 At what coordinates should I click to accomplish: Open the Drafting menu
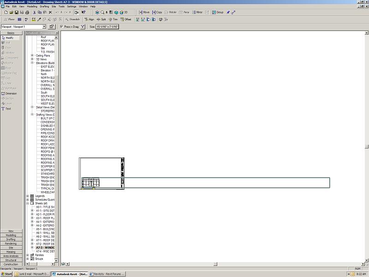[x=45, y=6]
